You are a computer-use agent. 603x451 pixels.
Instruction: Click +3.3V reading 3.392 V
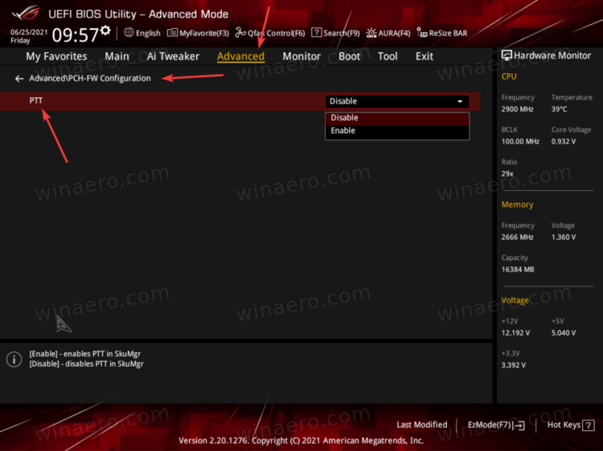[514, 365]
